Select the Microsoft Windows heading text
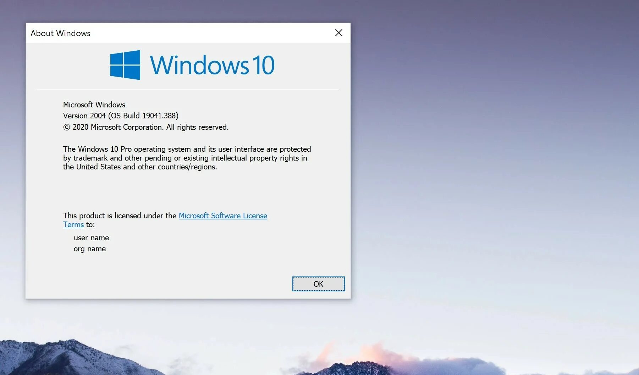 click(x=94, y=105)
